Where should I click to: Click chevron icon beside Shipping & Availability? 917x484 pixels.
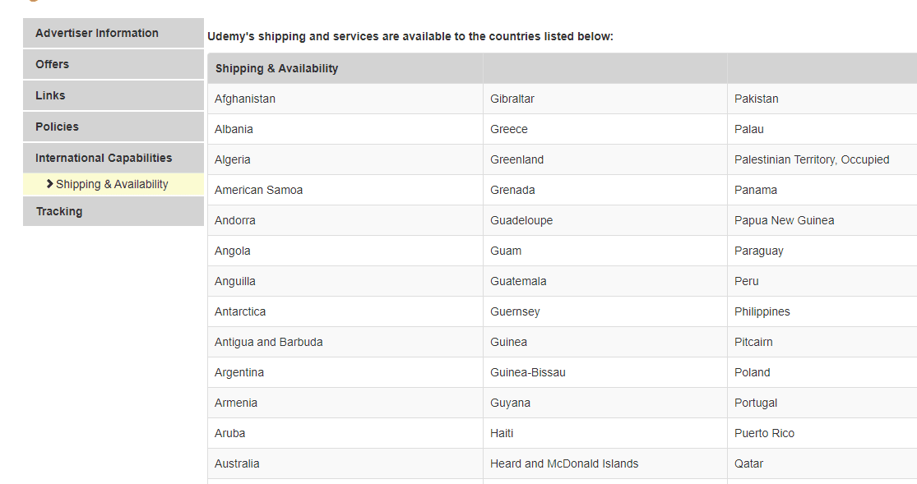(49, 183)
